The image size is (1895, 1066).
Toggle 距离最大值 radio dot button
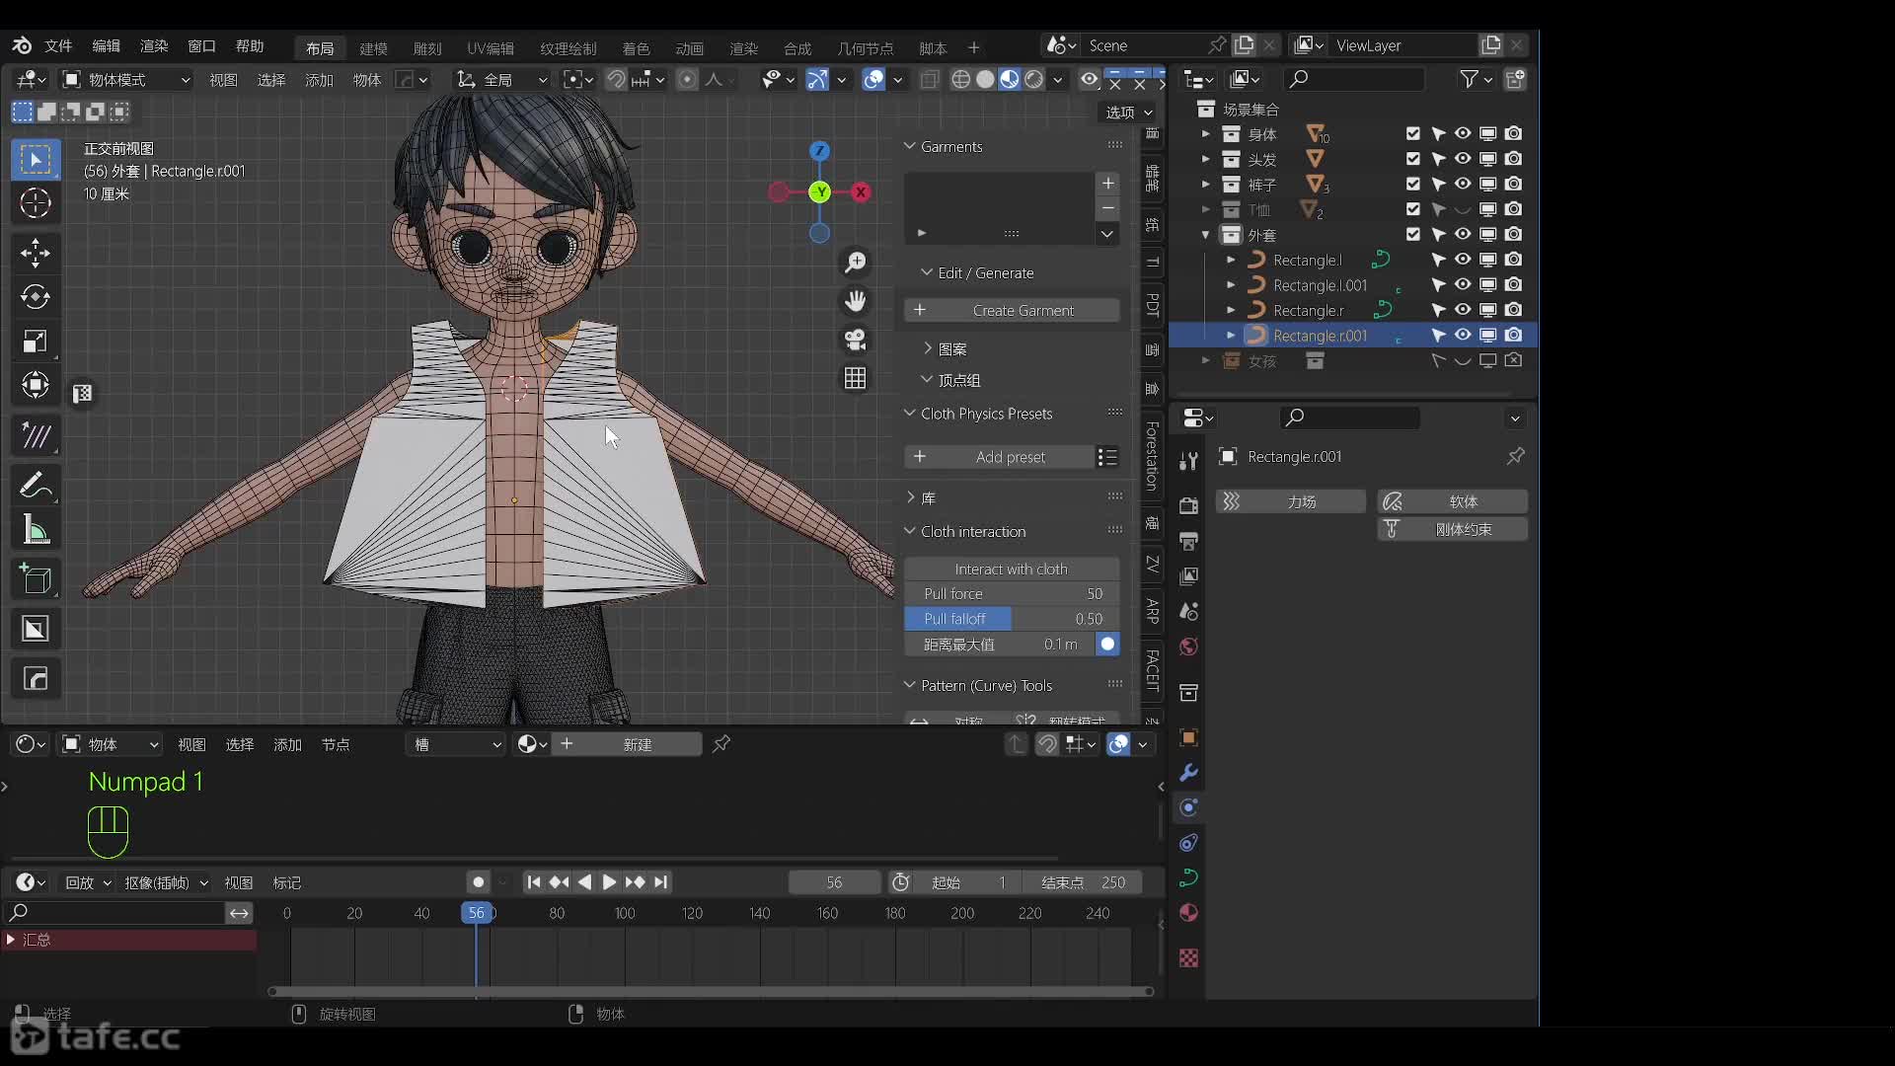tap(1107, 645)
